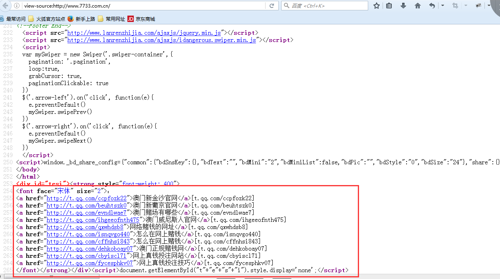
Task: Focus the view-source URL address field
Action: click(x=144, y=6)
